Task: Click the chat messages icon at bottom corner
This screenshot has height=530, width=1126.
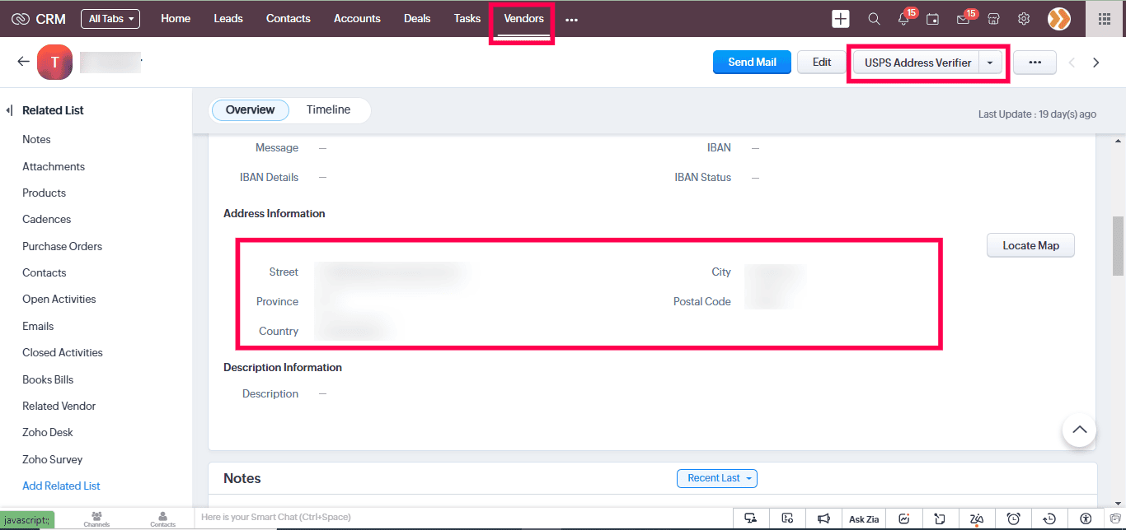Action: [x=1114, y=518]
